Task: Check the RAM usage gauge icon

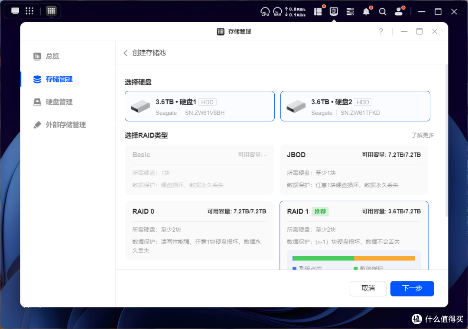Action: coord(278,12)
